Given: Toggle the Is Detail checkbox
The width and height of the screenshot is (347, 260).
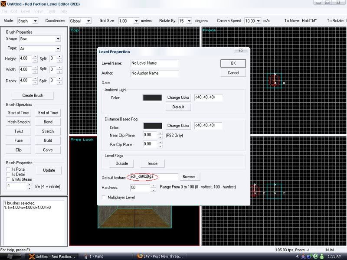Looking at the screenshot, I should click(8, 174).
